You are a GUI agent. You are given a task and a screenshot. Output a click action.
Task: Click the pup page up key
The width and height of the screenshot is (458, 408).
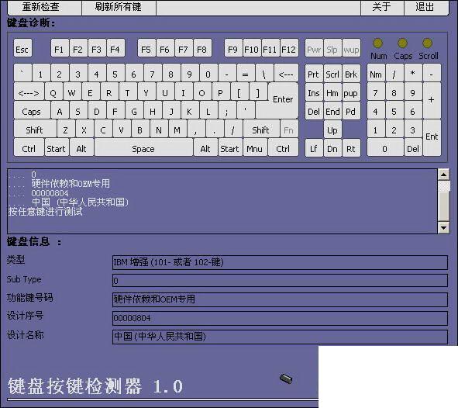click(351, 92)
